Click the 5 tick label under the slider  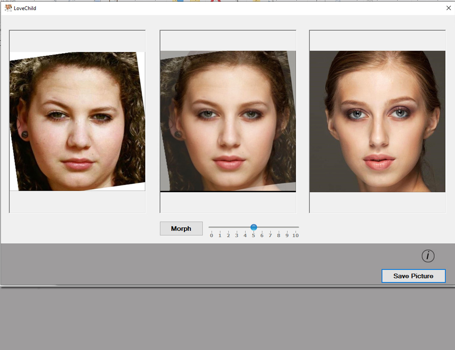click(x=253, y=236)
